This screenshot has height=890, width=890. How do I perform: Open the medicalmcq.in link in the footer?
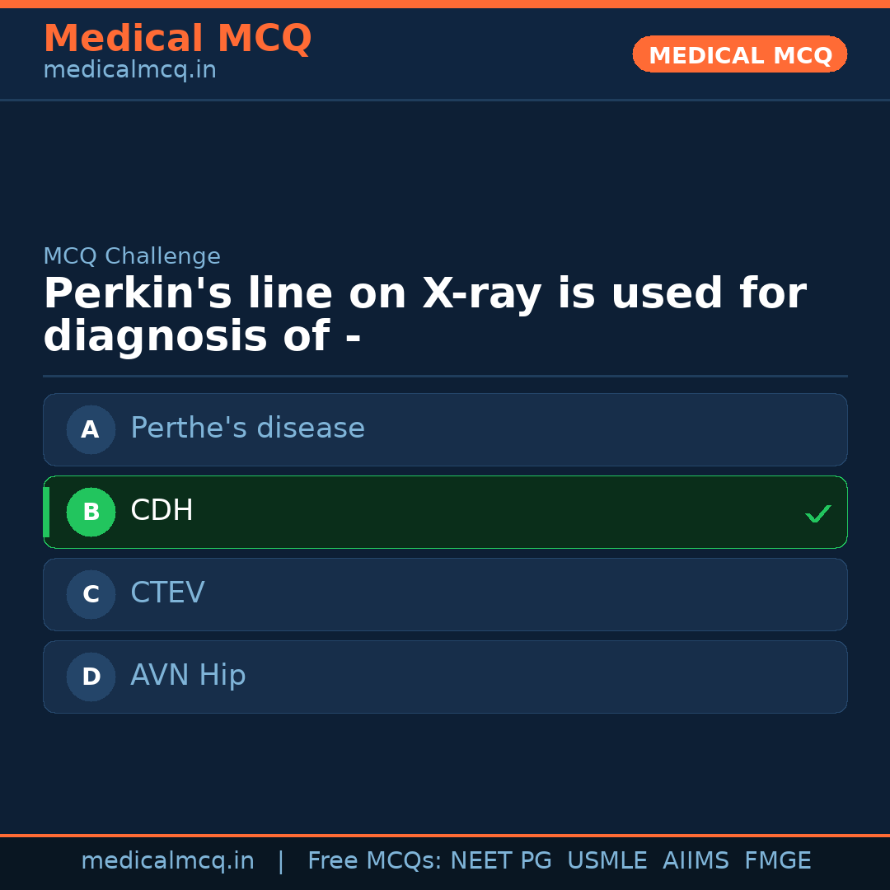click(x=167, y=861)
